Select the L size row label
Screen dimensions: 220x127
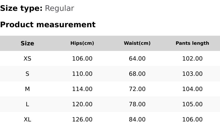[x=27, y=104]
